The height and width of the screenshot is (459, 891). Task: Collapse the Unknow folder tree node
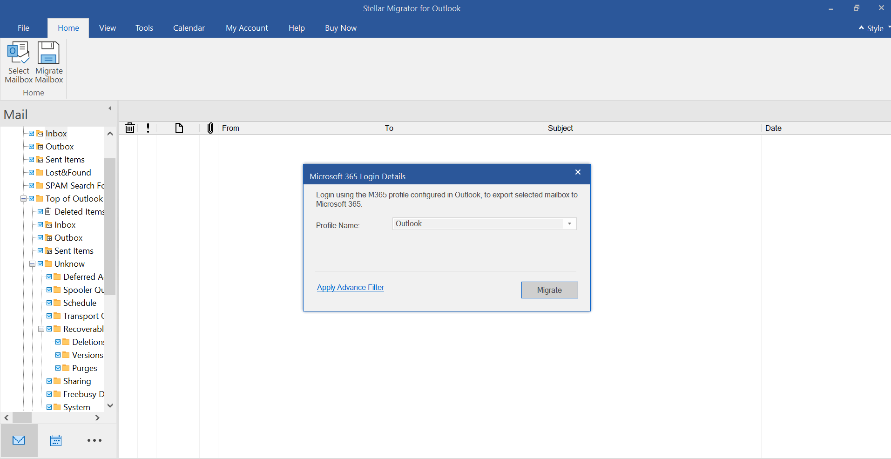pos(32,264)
